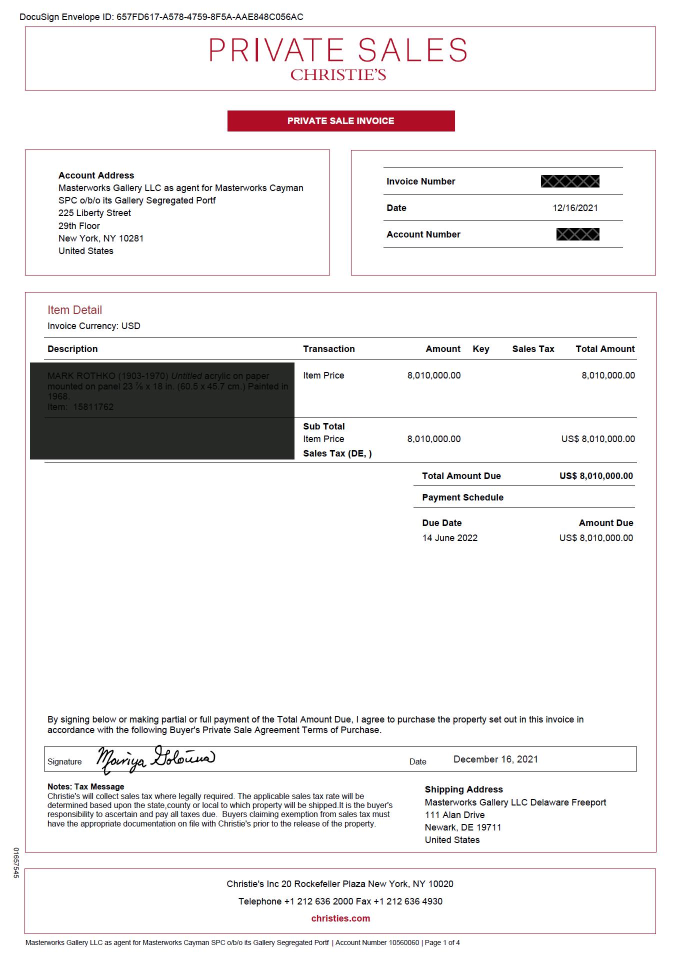
Task: Click the Item Detail section heading
Action: (x=74, y=310)
